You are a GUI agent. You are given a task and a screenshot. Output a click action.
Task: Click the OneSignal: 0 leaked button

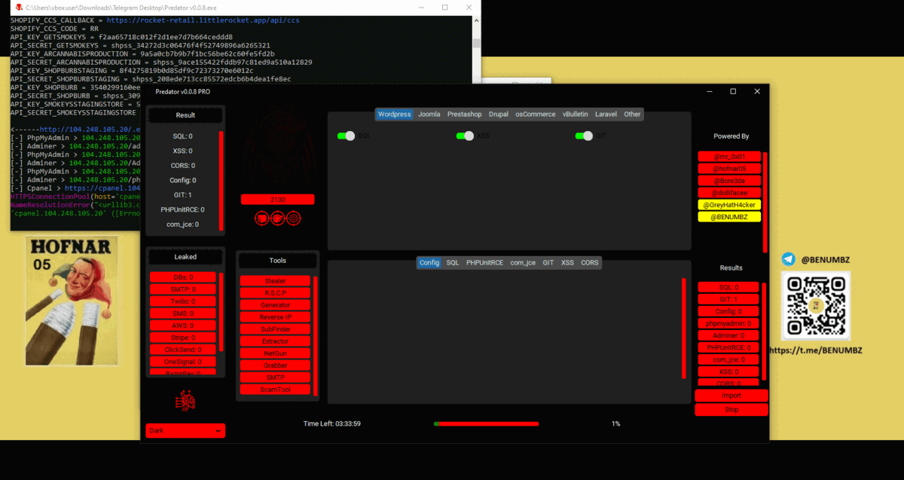(183, 362)
